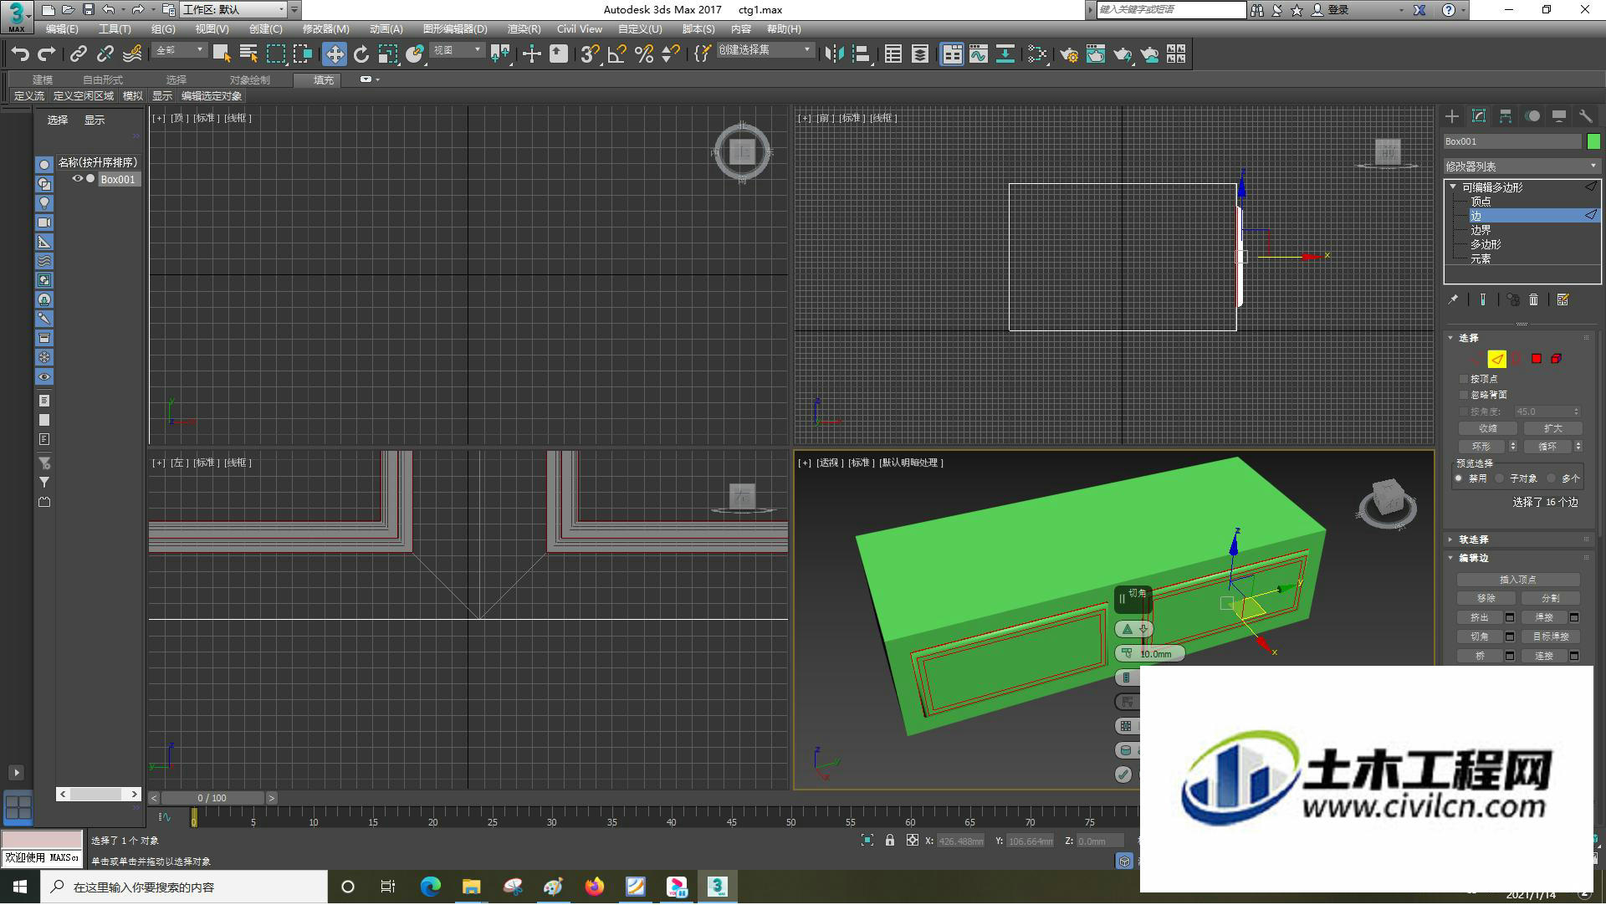Viewport: 1606px width, 905px height.
Task: Click the 移除 edge button
Action: tap(1486, 599)
